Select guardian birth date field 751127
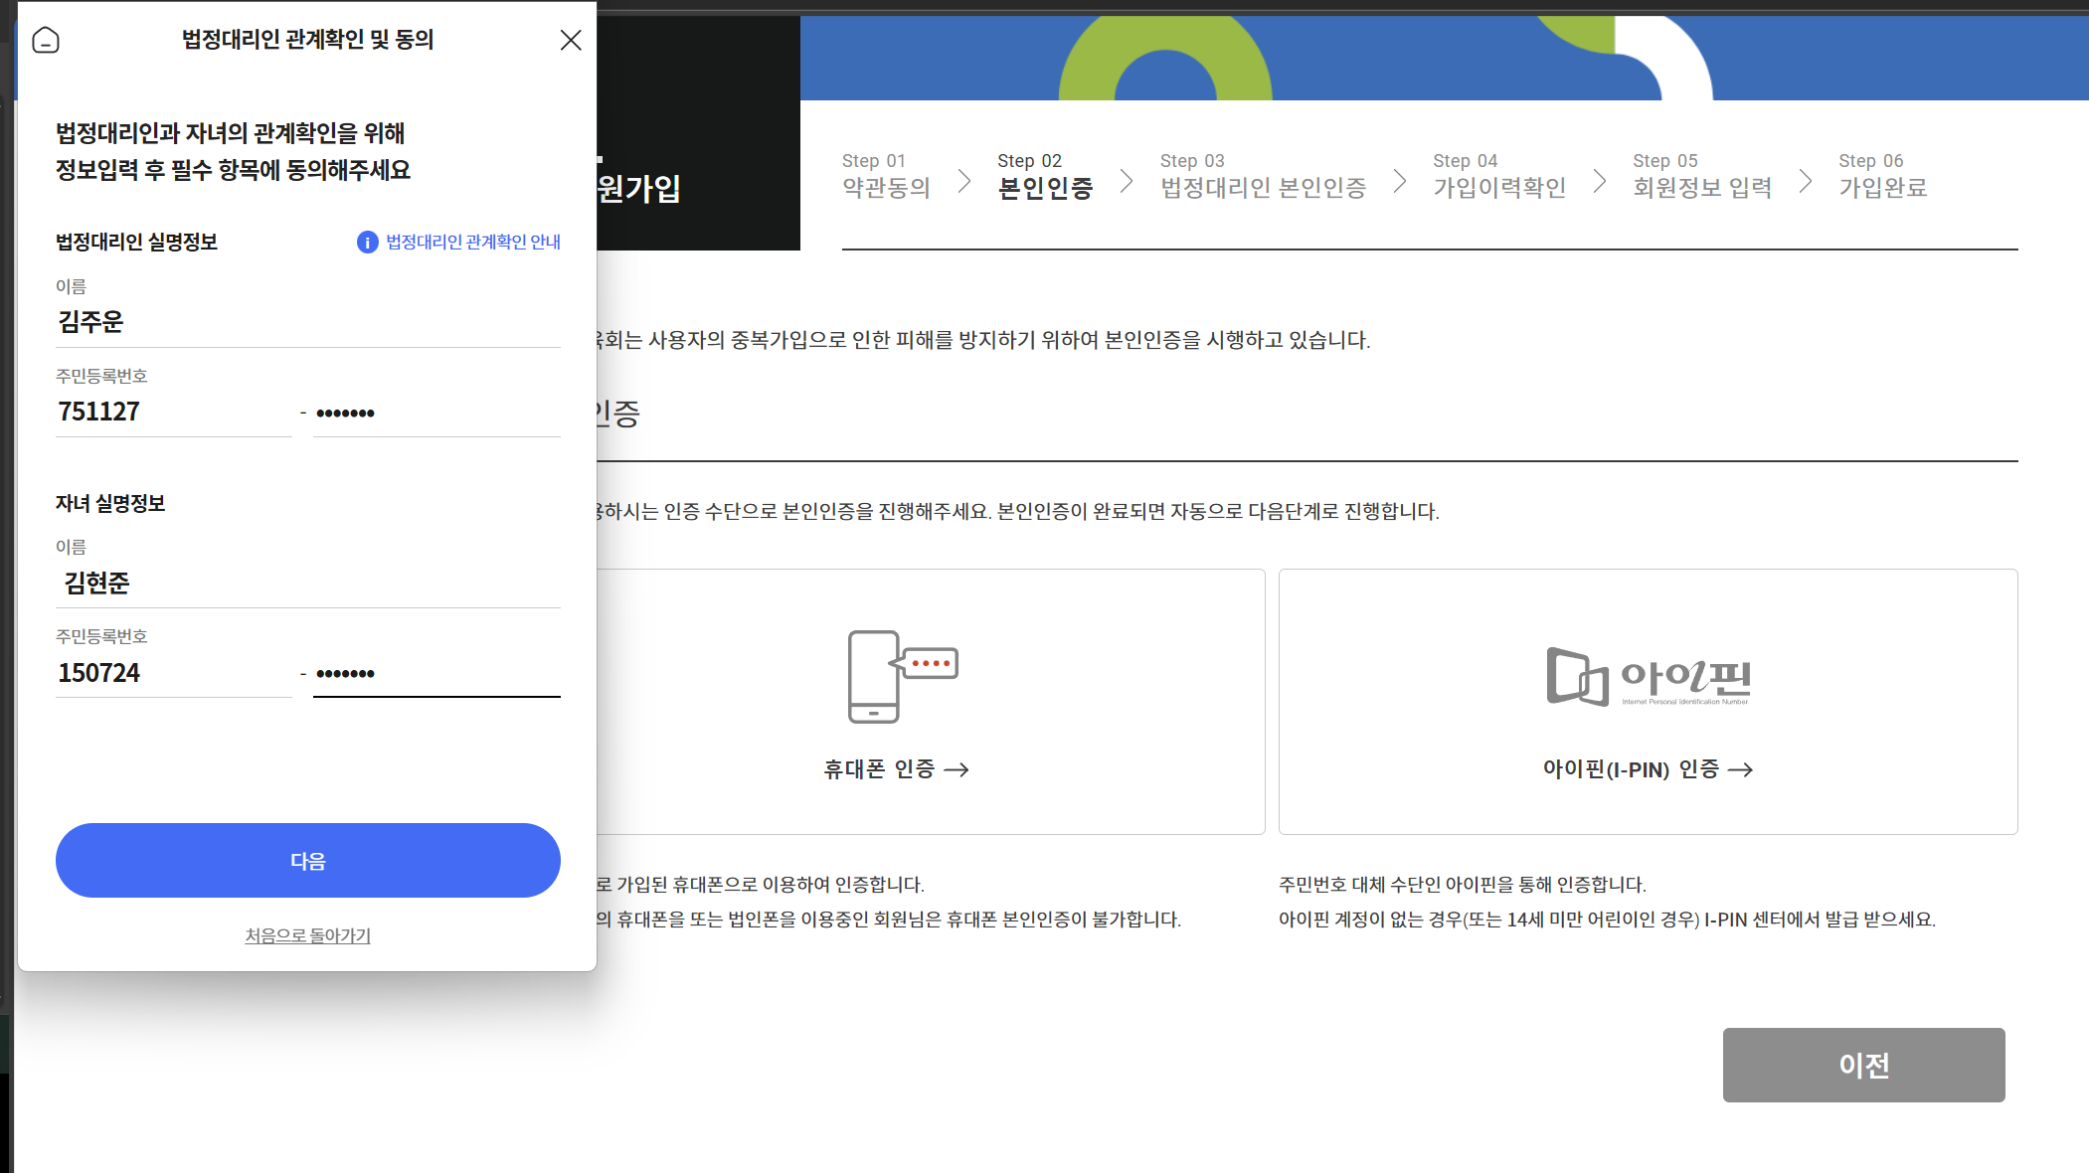 point(174,412)
